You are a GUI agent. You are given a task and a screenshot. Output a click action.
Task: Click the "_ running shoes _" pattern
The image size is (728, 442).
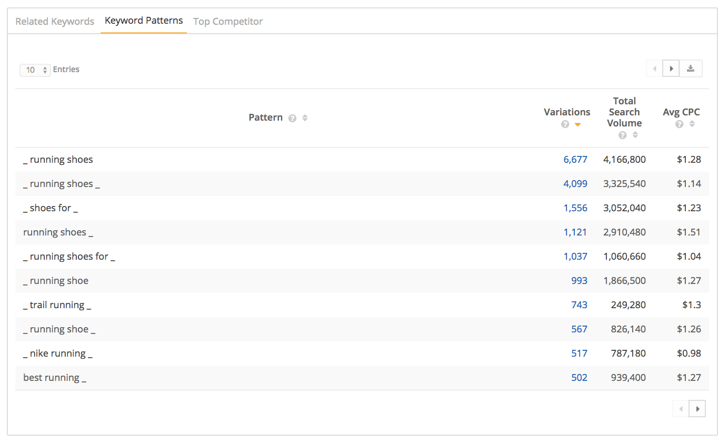[62, 184]
